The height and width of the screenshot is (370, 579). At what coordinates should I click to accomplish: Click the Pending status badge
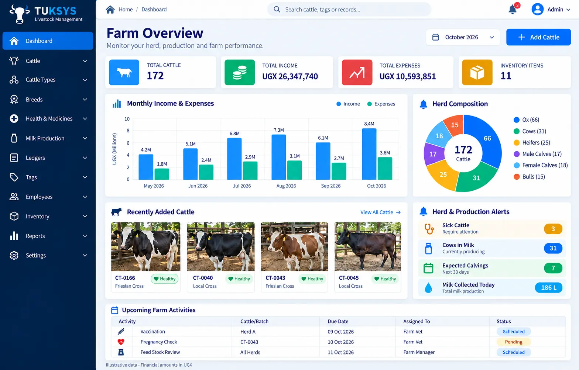point(514,342)
